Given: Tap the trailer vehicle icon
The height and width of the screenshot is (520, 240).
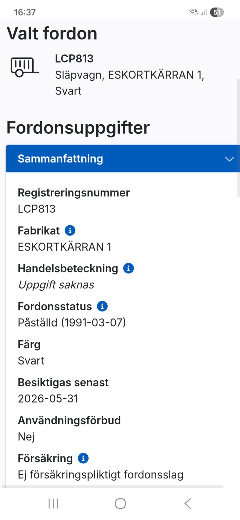Looking at the screenshot, I should pyautogui.click(x=24, y=67).
